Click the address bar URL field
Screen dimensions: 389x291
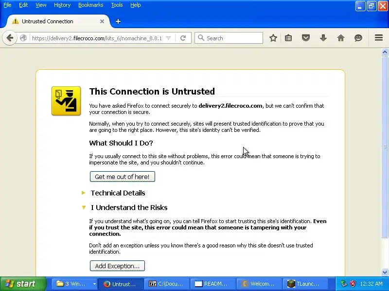97,38
